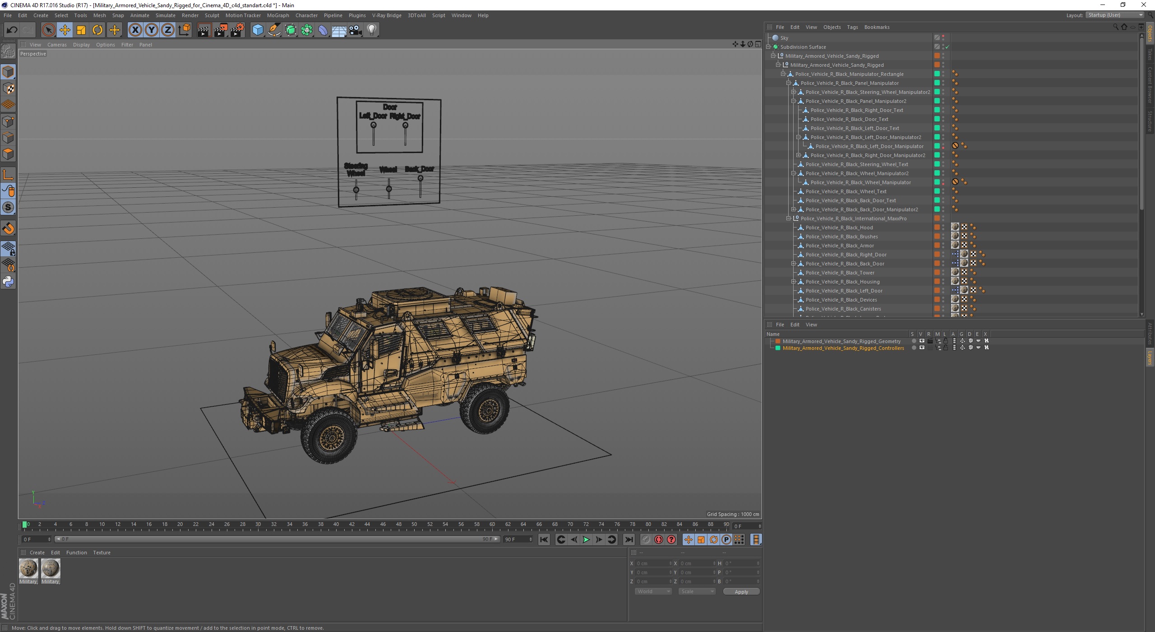The width and height of the screenshot is (1155, 632).
Task: Open the V-Ray Bridge menu
Action: [x=387, y=15]
